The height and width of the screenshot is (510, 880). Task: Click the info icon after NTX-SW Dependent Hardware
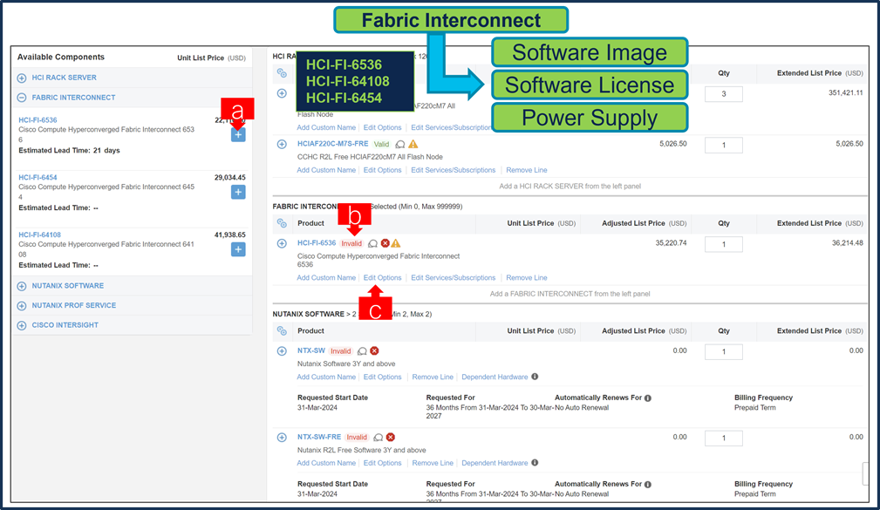click(x=535, y=377)
